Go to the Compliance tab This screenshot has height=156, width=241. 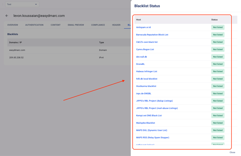(x=98, y=25)
